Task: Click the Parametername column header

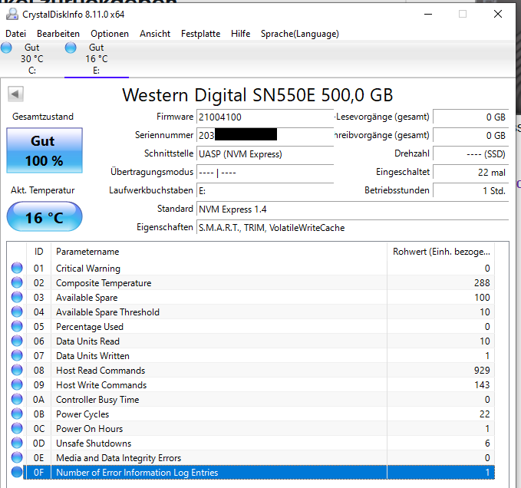Action: tap(219, 252)
